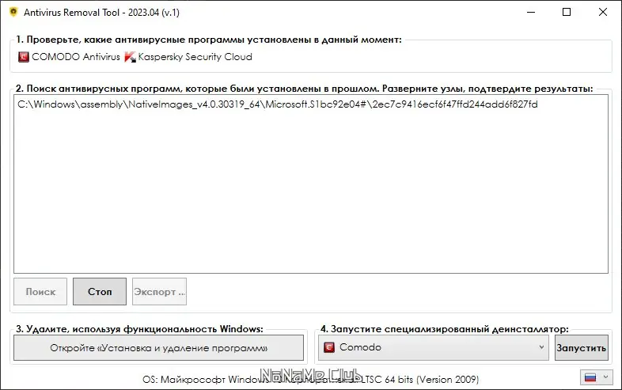Screen dimensions: 622x390
Task: Click the section 1 installed antivirus heading
Action: tap(209, 40)
